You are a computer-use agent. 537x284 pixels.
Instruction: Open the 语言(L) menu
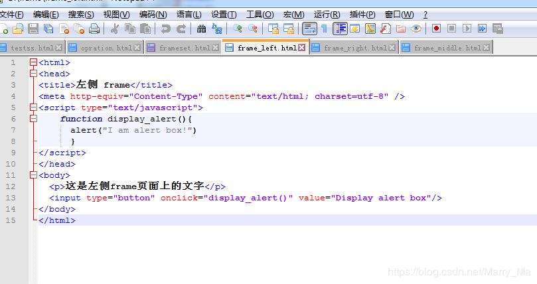tap(189, 15)
